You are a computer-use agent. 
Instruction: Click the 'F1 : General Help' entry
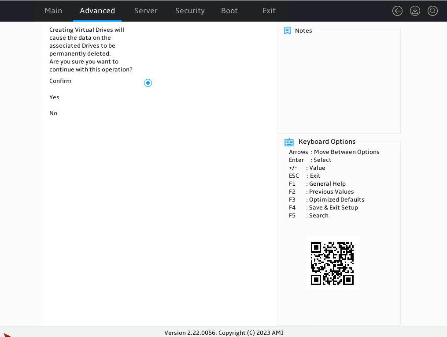[317, 183]
